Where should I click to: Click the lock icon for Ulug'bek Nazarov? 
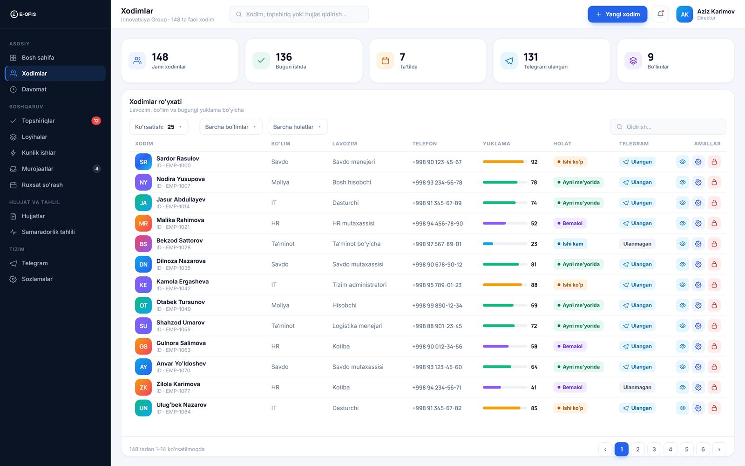(x=714, y=408)
